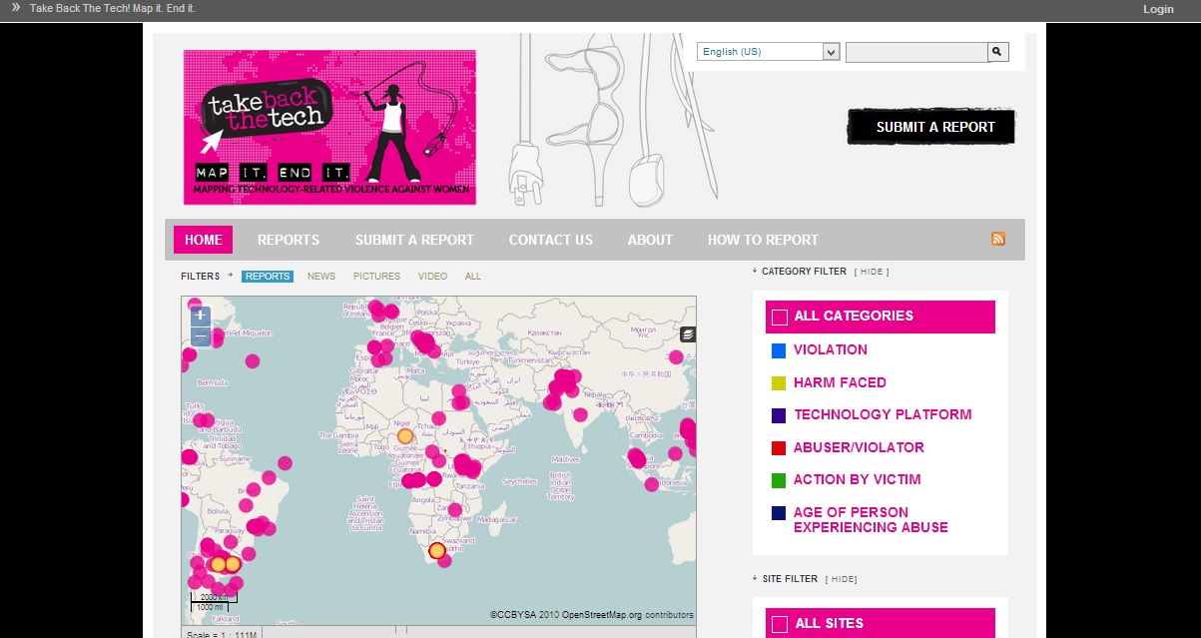1201x638 pixels.
Task: Click the pink marker over India
Action: [x=580, y=413]
